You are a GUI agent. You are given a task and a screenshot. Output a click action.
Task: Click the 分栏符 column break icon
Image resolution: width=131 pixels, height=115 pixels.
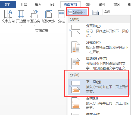click(x=76, y=47)
